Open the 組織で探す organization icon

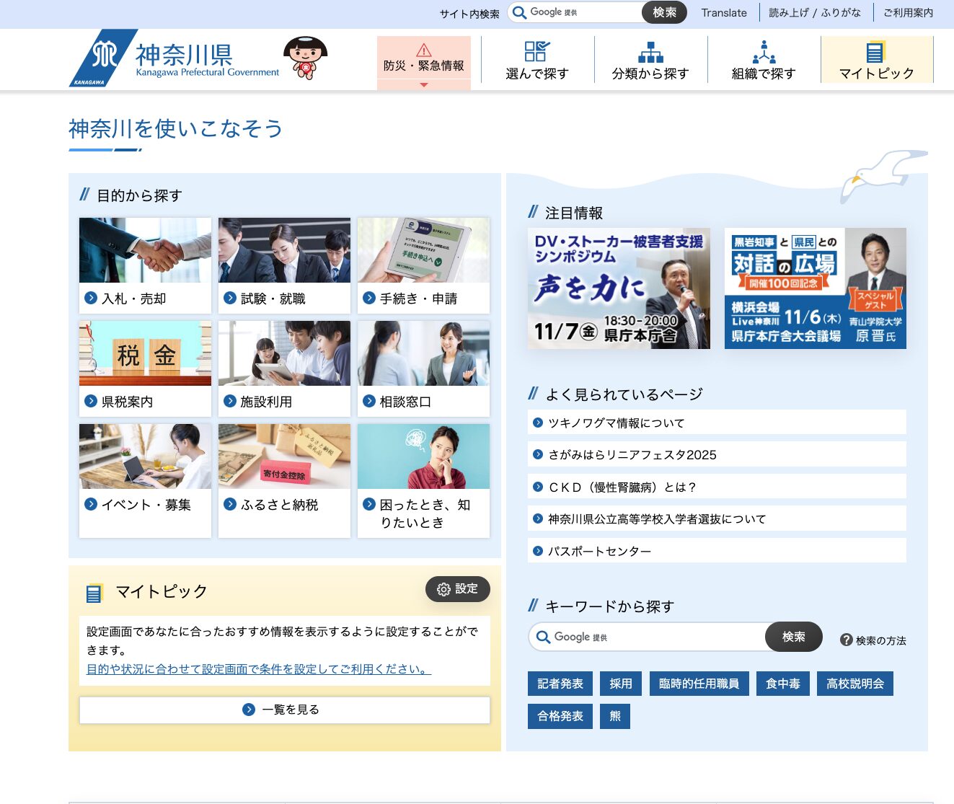click(764, 52)
